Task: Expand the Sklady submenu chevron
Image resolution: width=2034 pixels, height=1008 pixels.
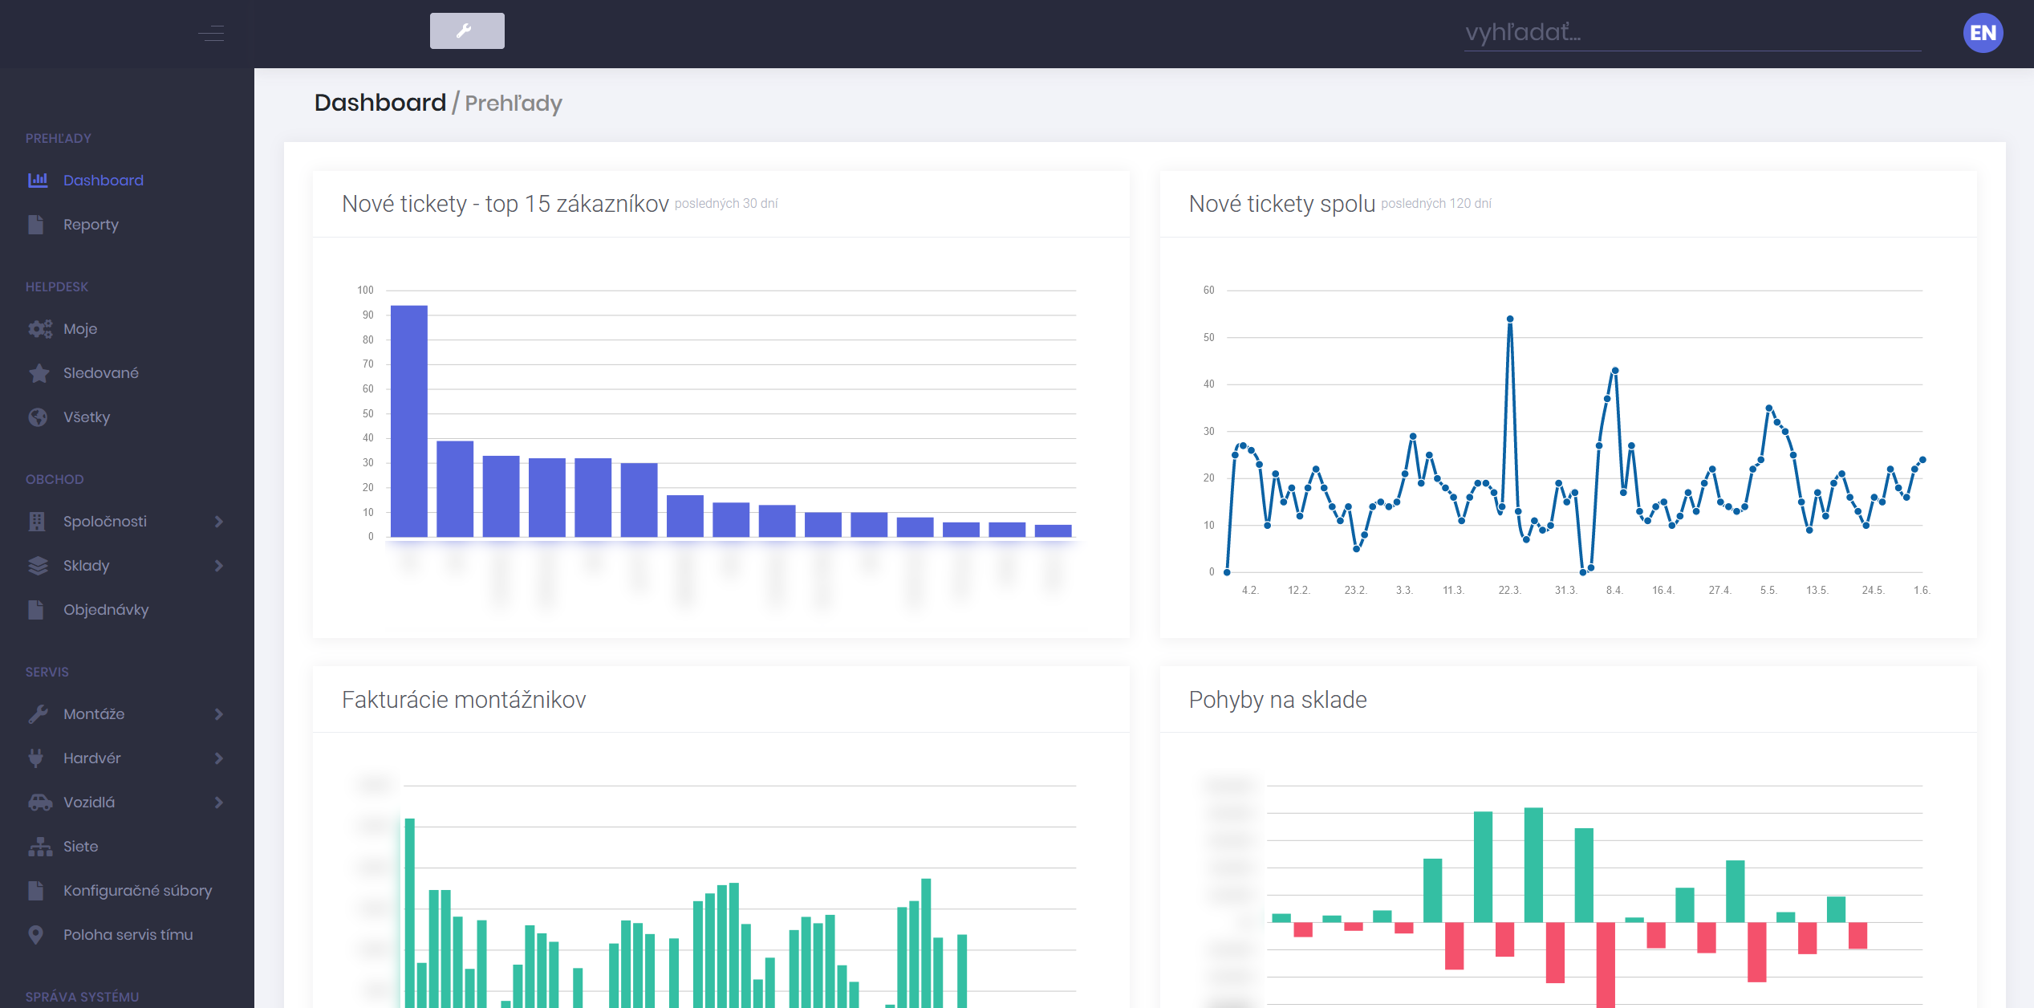Action: click(x=218, y=566)
